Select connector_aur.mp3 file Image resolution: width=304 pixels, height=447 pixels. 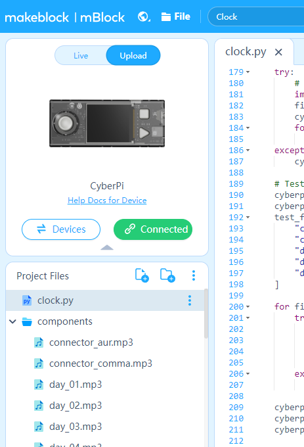105,342
